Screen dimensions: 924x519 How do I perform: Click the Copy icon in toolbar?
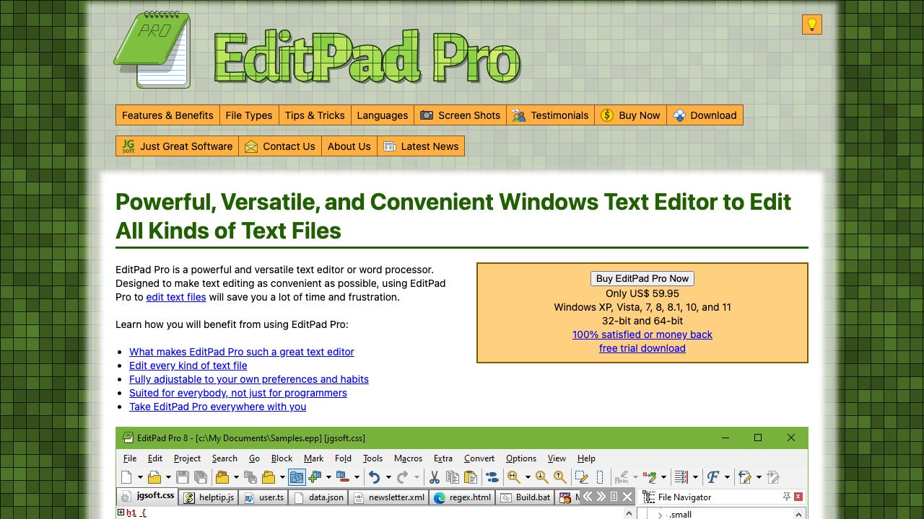pos(453,477)
